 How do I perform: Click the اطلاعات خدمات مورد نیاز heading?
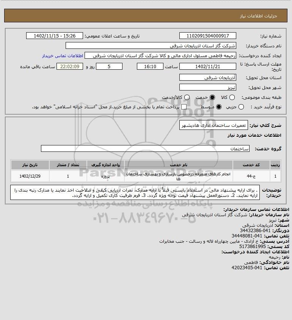pyautogui.click(x=254, y=135)
